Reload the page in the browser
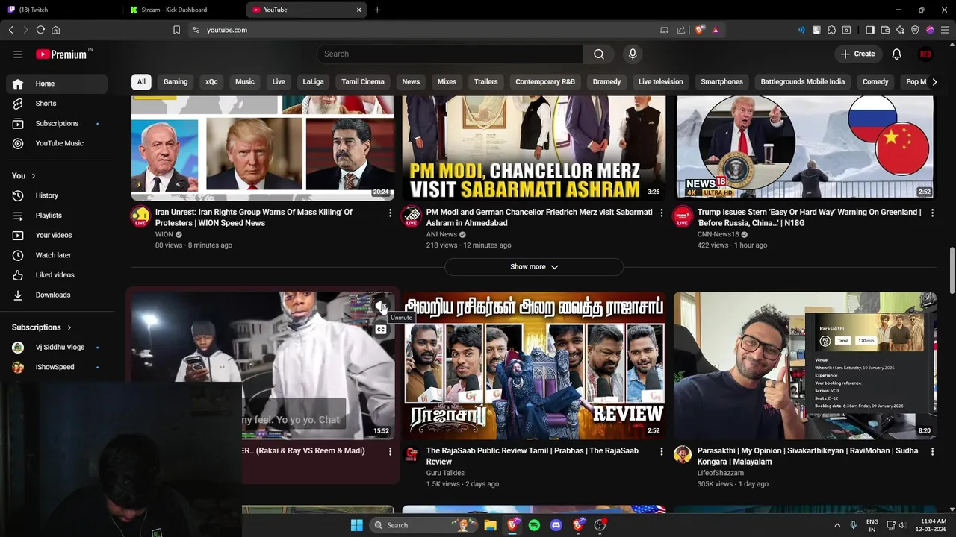 tap(40, 30)
